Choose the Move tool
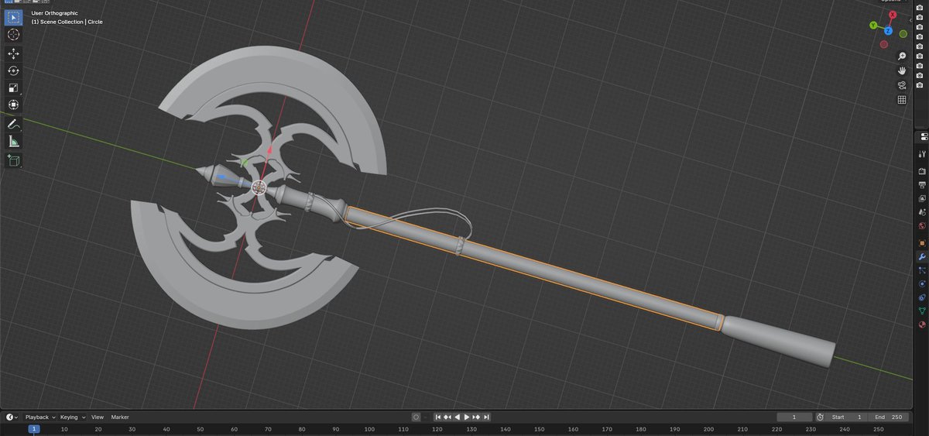929x436 pixels. 13,53
